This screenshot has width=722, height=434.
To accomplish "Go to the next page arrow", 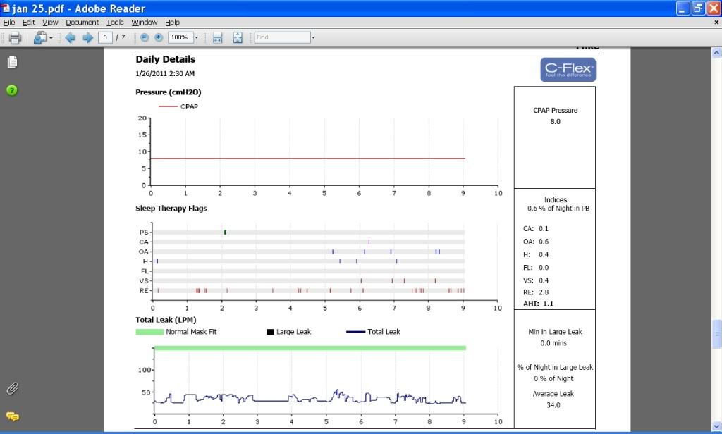I will pyautogui.click(x=87, y=37).
